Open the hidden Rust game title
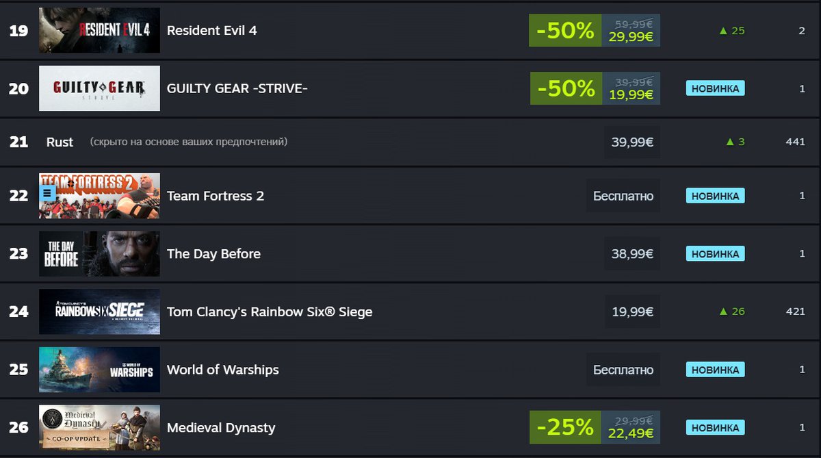821x458 pixels. pos(60,142)
